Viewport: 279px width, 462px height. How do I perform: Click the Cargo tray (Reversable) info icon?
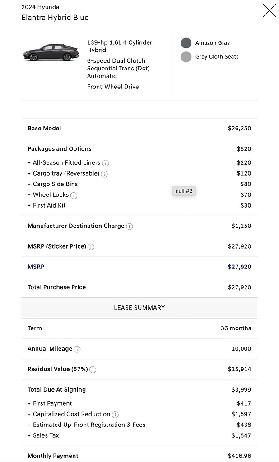click(104, 173)
